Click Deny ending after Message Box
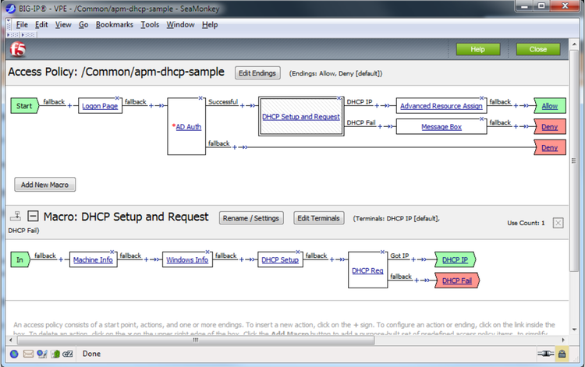 click(x=550, y=127)
